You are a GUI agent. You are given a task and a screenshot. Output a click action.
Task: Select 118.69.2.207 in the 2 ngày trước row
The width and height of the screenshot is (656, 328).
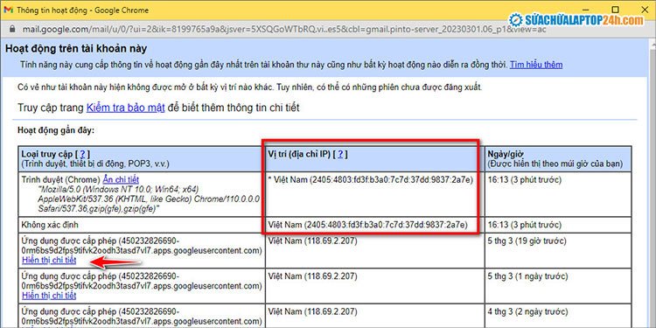312,312
